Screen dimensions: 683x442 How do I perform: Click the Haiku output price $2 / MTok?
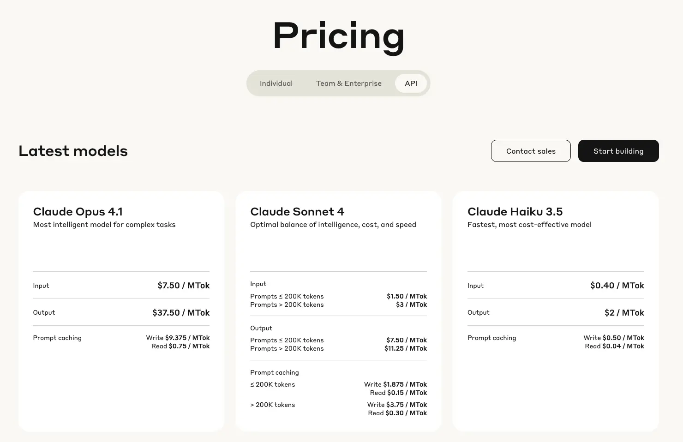[x=624, y=313]
